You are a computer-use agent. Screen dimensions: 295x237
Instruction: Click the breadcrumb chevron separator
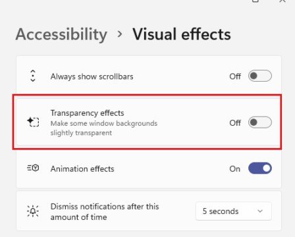click(x=120, y=34)
